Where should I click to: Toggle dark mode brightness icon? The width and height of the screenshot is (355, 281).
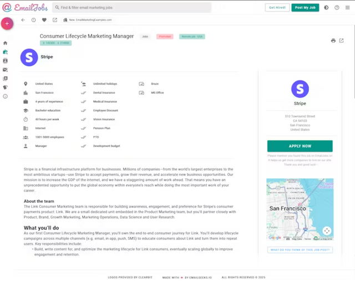[x=326, y=7]
